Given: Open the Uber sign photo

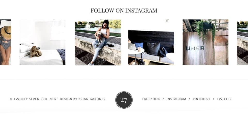Looking at the screenshot, I should click(x=205, y=42).
